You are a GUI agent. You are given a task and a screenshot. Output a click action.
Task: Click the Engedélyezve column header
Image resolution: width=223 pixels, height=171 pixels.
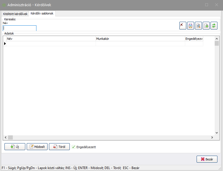coord(194,39)
